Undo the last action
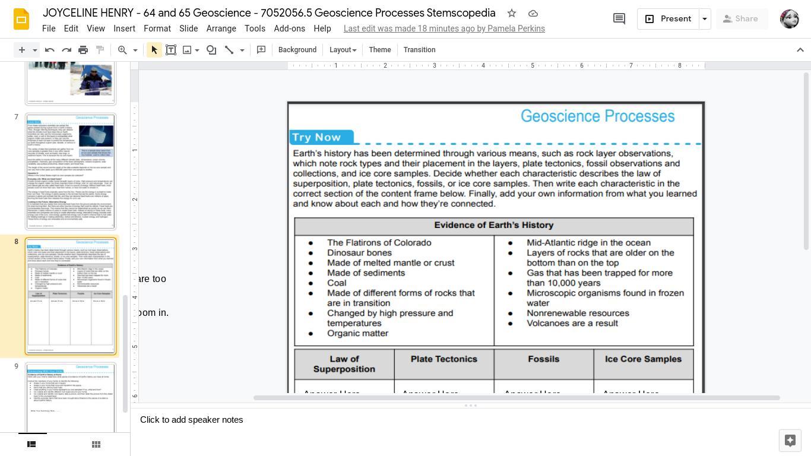 (x=50, y=50)
